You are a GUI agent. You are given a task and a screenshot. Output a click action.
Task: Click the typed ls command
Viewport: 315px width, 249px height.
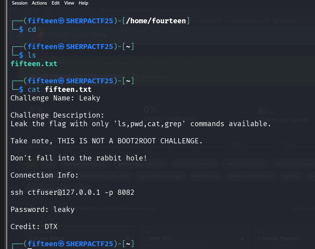[x=32, y=55]
